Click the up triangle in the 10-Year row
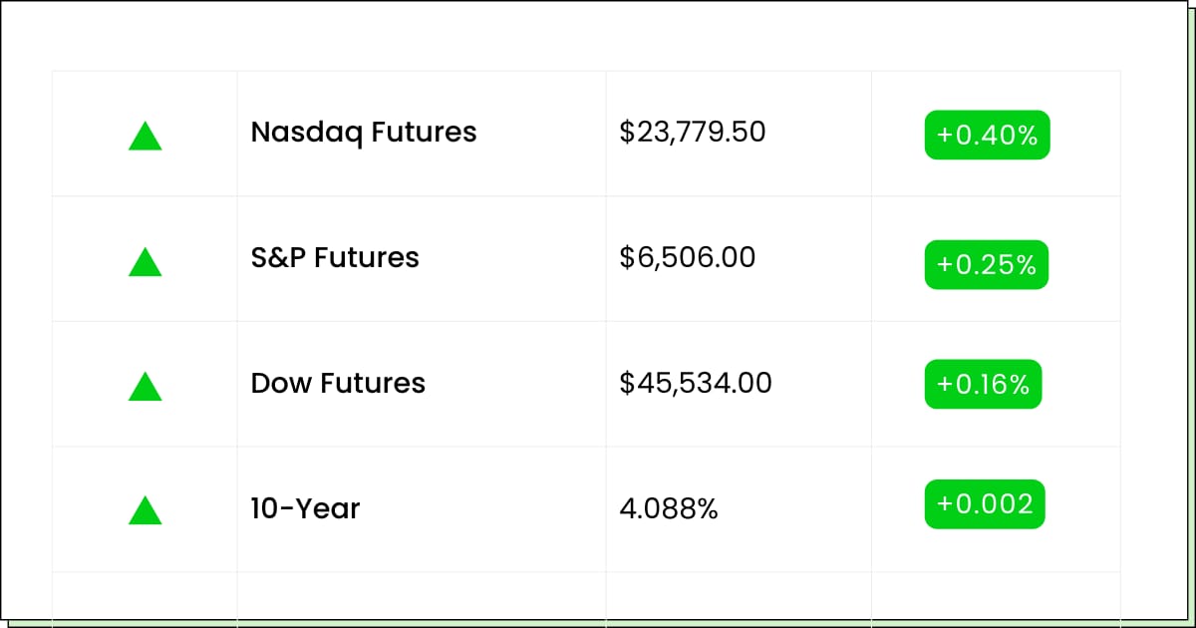The height and width of the screenshot is (628, 1196). tap(145, 510)
